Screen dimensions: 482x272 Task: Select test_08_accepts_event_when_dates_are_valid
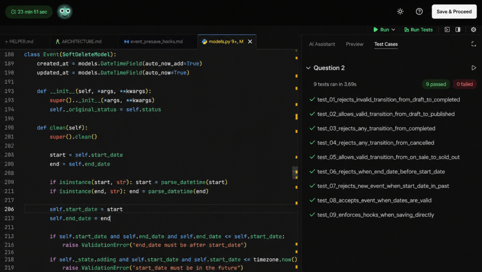374,200
